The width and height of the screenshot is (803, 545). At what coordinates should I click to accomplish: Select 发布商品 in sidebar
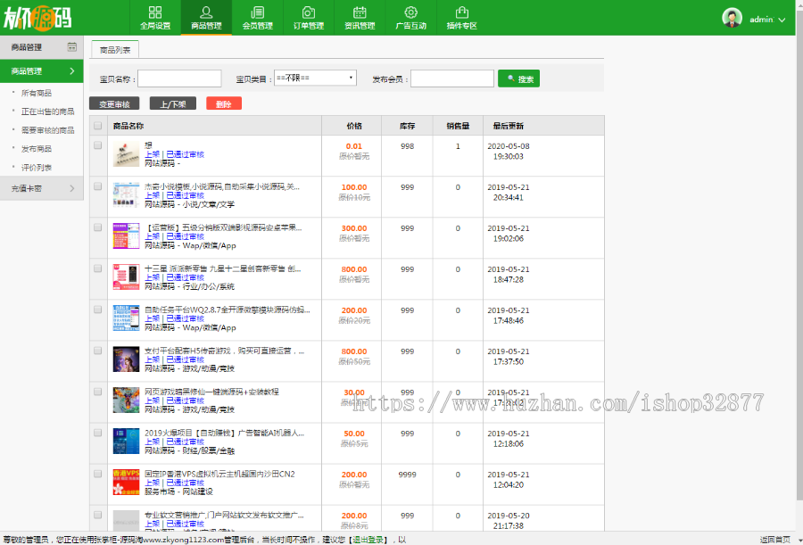click(x=37, y=149)
